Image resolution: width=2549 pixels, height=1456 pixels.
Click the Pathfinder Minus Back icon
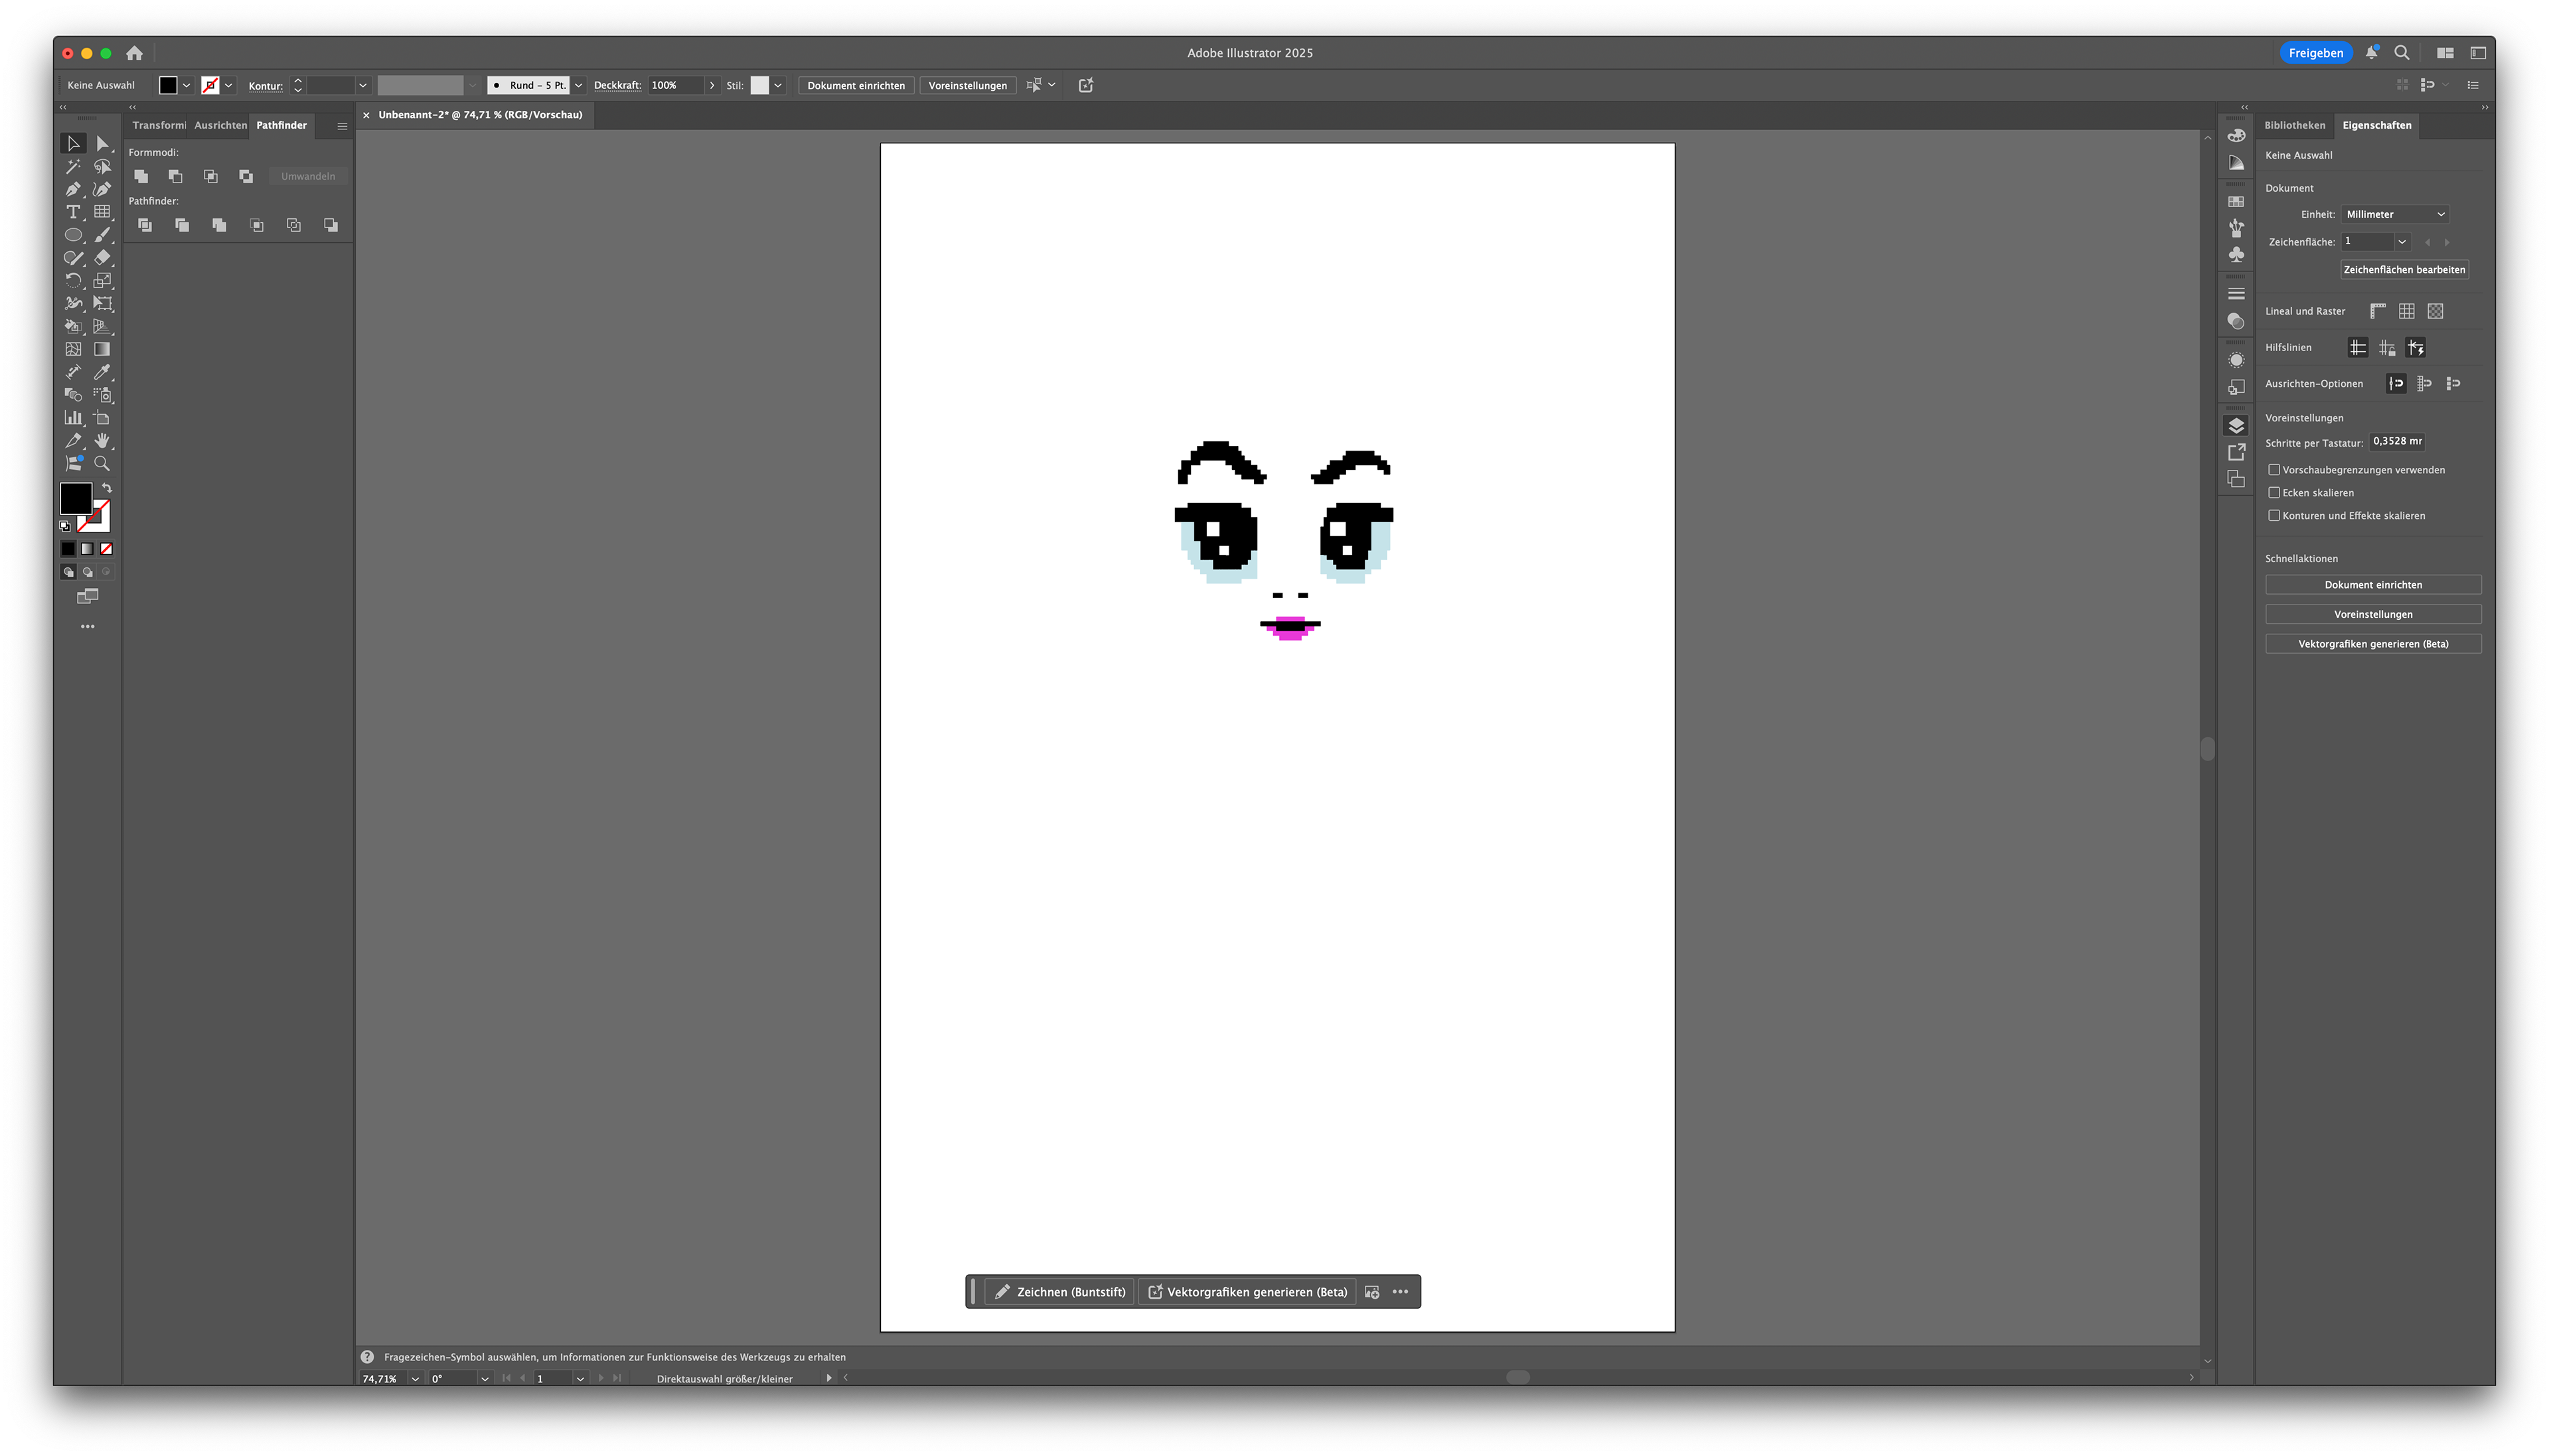[x=331, y=225]
